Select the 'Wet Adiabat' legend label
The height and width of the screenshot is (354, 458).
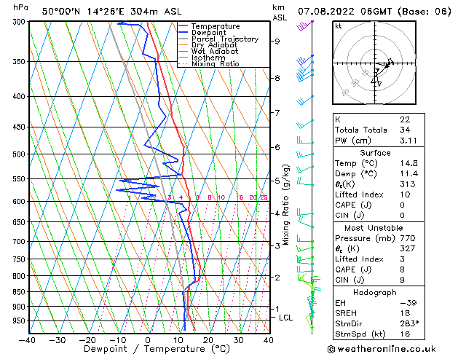pos(215,52)
